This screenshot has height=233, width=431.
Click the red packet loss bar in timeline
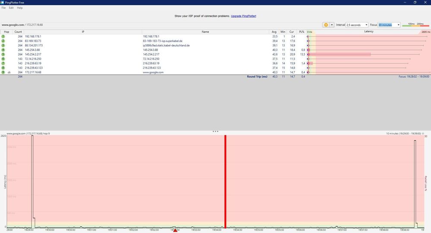pos(225,181)
